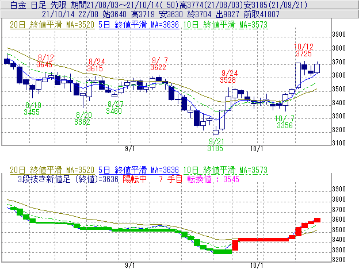
Task: Click the 3900 price label on the upper chart axis
Action: pos(339,34)
